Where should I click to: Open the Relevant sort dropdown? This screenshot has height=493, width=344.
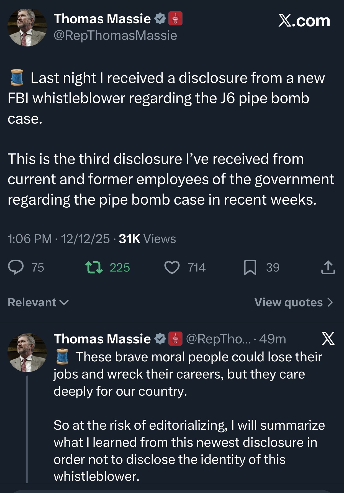click(x=38, y=302)
